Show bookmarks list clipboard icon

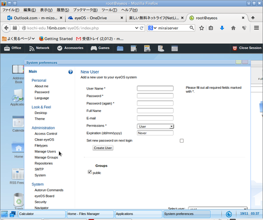[211, 28]
